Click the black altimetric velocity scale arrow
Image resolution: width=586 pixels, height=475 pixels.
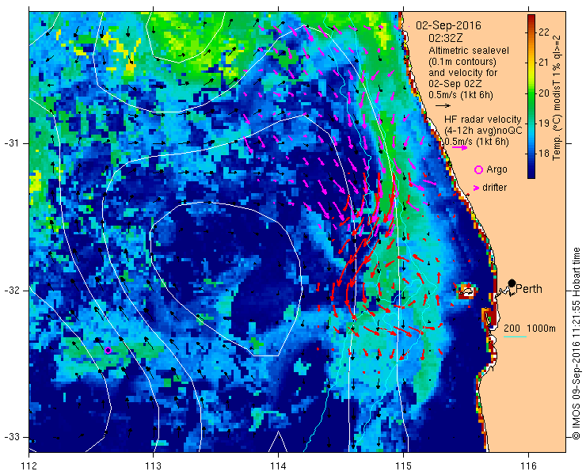tap(443, 105)
